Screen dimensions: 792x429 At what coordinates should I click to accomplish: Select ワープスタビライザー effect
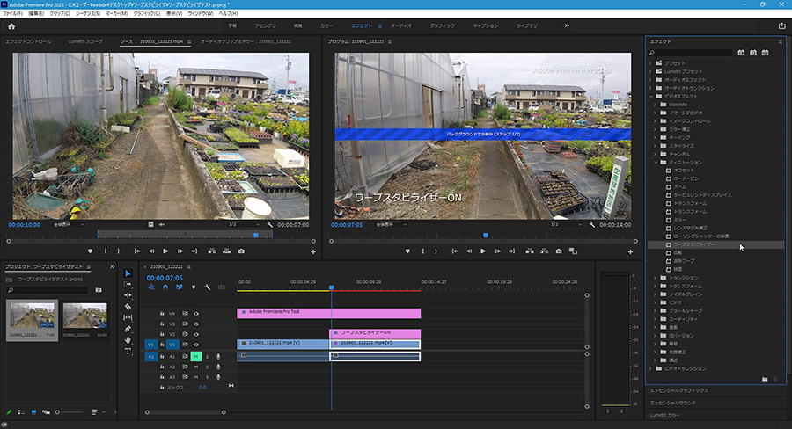coord(694,244)
